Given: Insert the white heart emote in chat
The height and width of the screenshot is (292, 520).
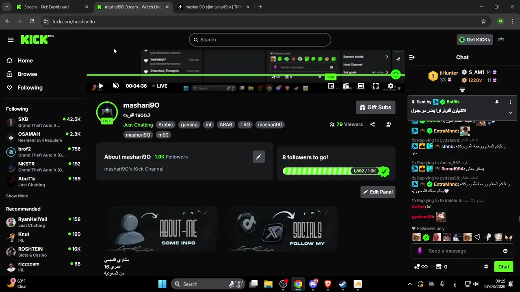Looking at the screenshot, I should coord(478,238).
